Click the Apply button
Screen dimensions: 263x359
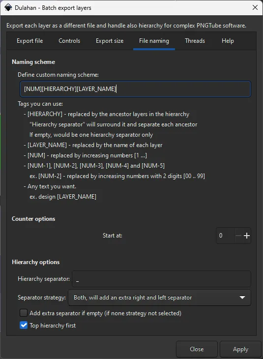tap(240, 349)
